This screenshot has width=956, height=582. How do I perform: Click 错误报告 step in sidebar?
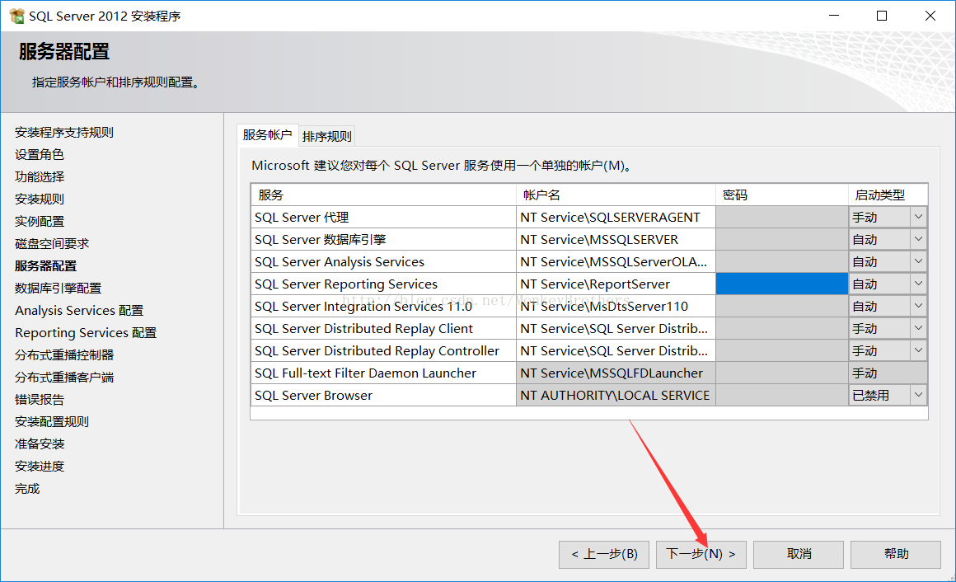tap(40, 400)
